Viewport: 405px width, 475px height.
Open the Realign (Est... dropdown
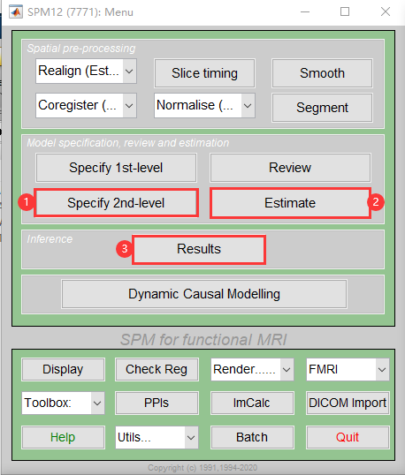coord(86,71)
